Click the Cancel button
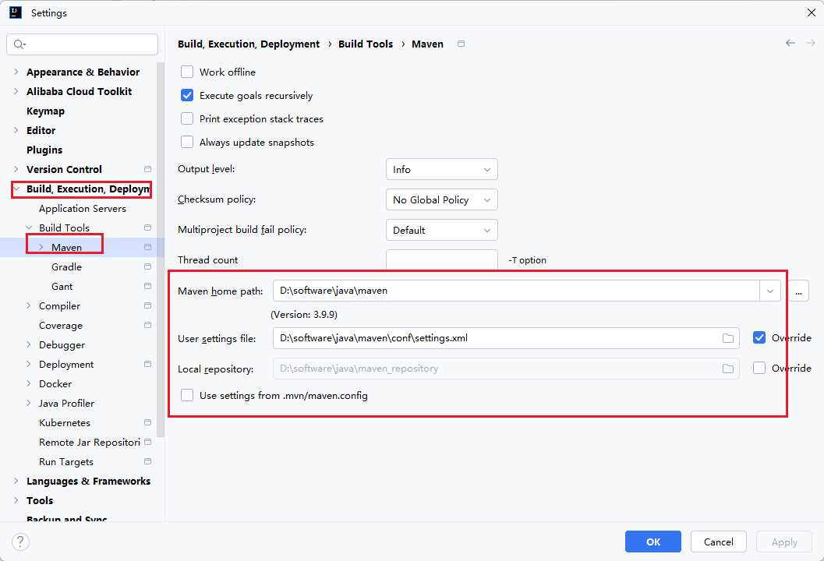The image size is (824, 561). point(718,542)
